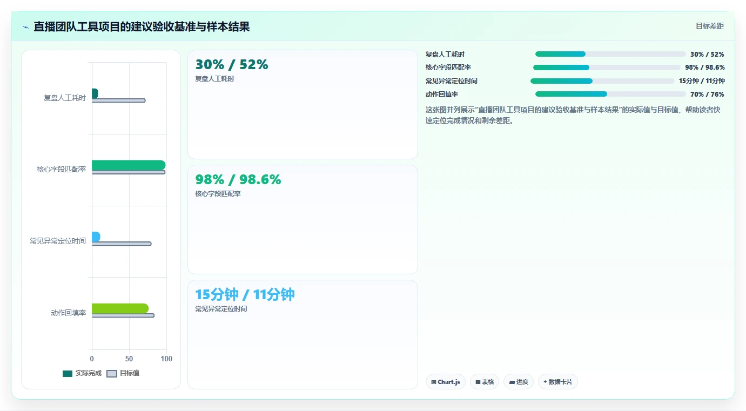Click the green 核心字段匹配率 actual bar in the chart
This screenshot has width=746, height=411.
129,165
